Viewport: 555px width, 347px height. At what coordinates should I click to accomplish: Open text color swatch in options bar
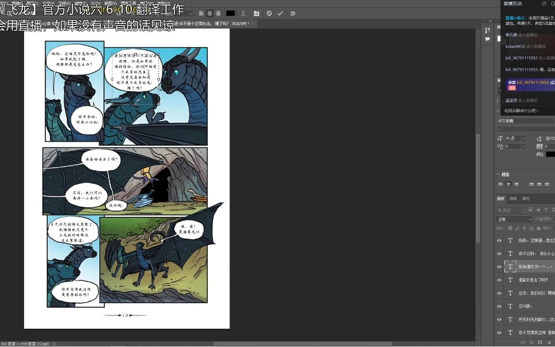pyautogui.click(x=230, y=13)
